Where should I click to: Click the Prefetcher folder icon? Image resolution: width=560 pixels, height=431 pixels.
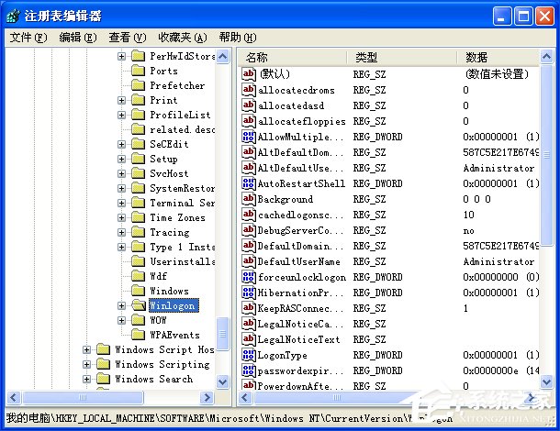tap(138, 85)
